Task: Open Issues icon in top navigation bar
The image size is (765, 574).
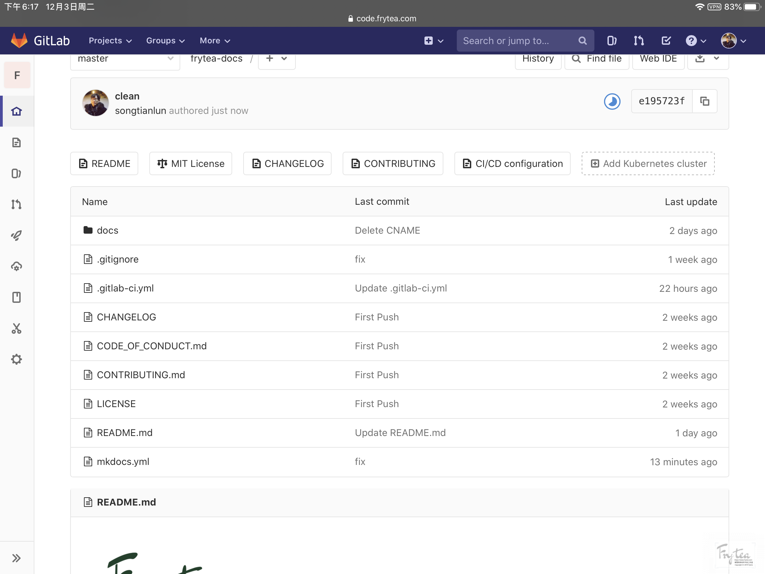Action: coord(612,41)
